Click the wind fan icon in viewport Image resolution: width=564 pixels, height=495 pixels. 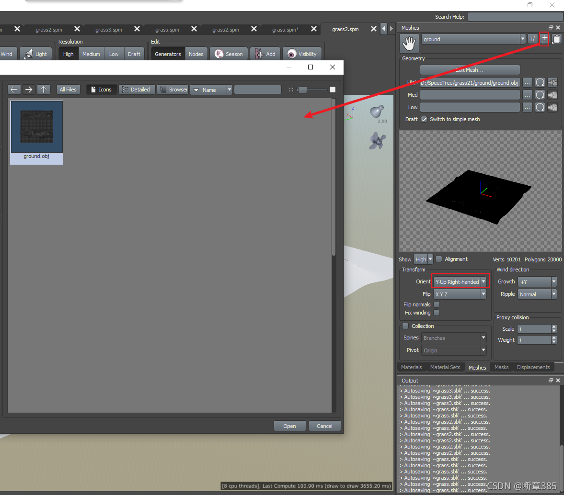pyautogui.click(x=377, y=141)
